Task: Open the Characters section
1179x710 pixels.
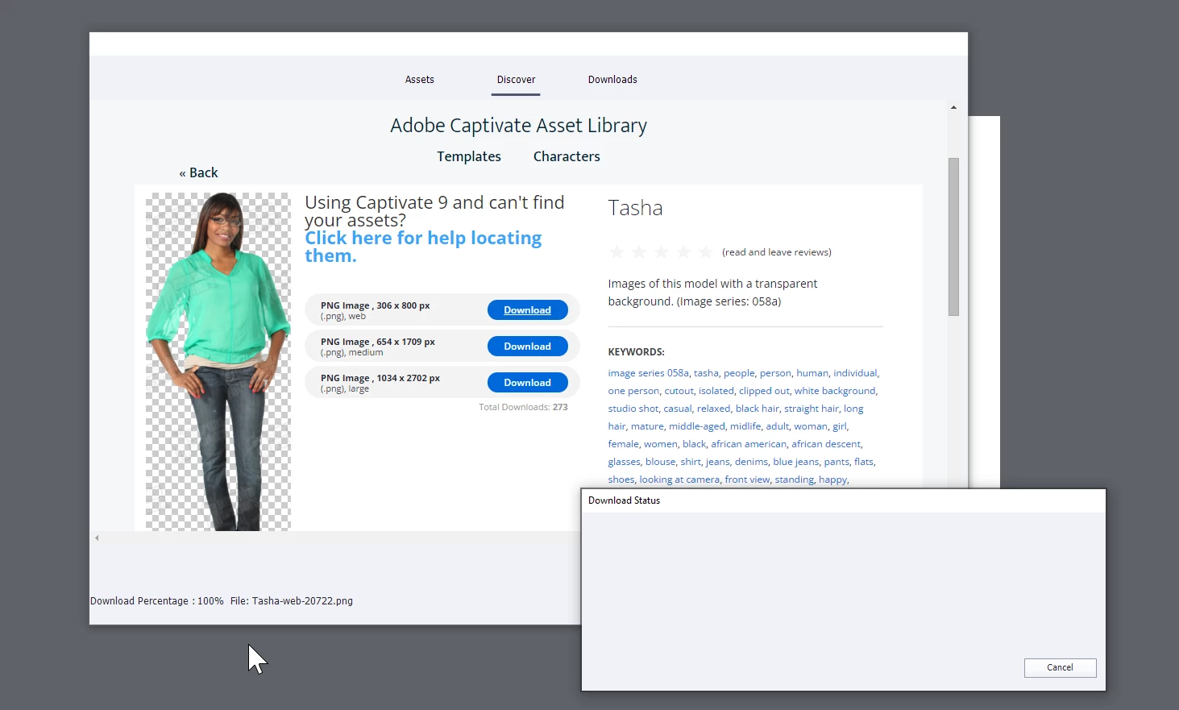Action: (x=567, y=156)
